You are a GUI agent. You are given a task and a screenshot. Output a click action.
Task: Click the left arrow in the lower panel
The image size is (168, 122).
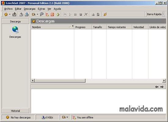click(157, 87)
